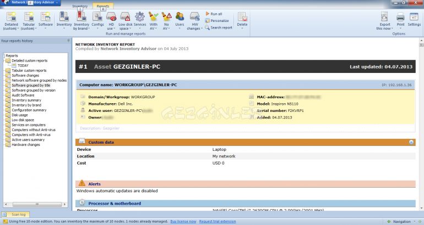Click Request trial extension link
424x225 pixels.
pos(218,221)
